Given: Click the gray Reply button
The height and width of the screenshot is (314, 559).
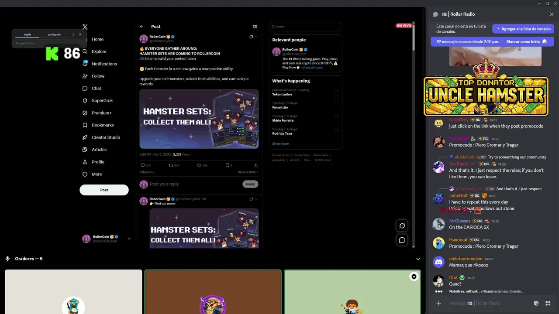Looking at the screenshot, I should tap(250, 184).
